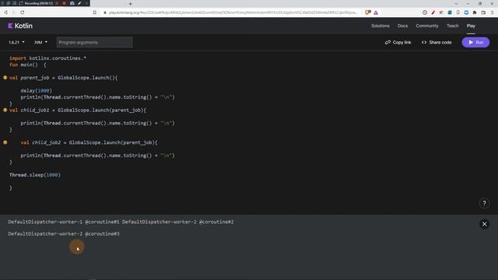Image resolution: width=498 pixels, height=280 pixels.
Task: Click the Kotlin logo
Action: coord(20,26)
